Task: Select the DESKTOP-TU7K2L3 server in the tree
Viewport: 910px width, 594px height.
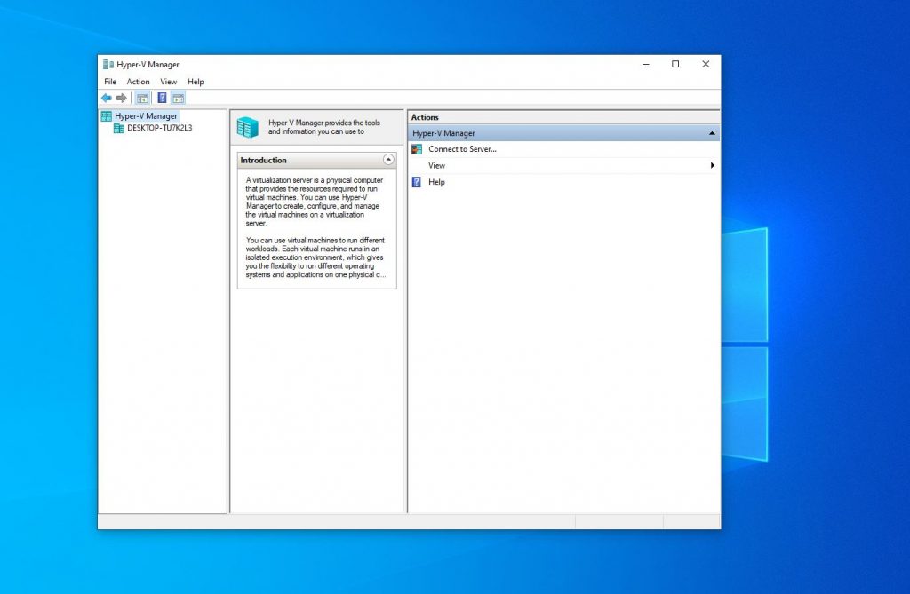Action: pos(160,128)
